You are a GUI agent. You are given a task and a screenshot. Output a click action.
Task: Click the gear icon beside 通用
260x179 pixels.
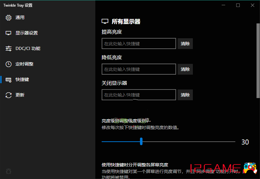point(9,18)
